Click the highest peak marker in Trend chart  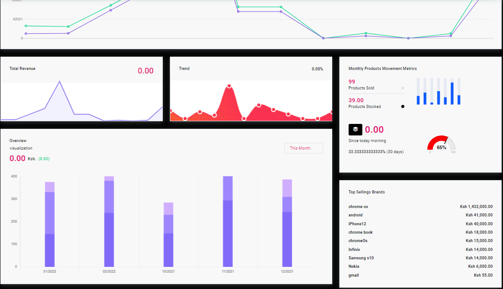[x=229, y=86]
